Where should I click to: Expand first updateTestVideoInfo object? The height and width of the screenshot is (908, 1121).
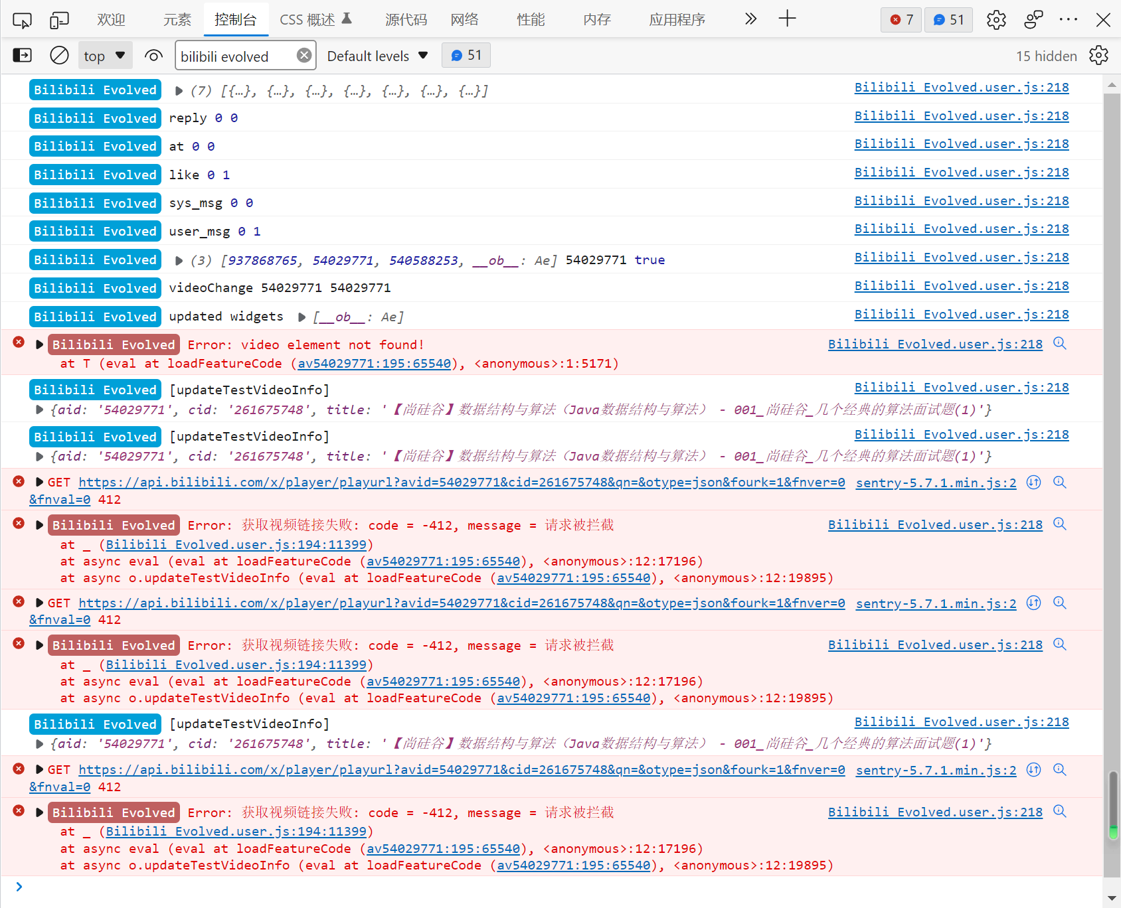(39, 410)
